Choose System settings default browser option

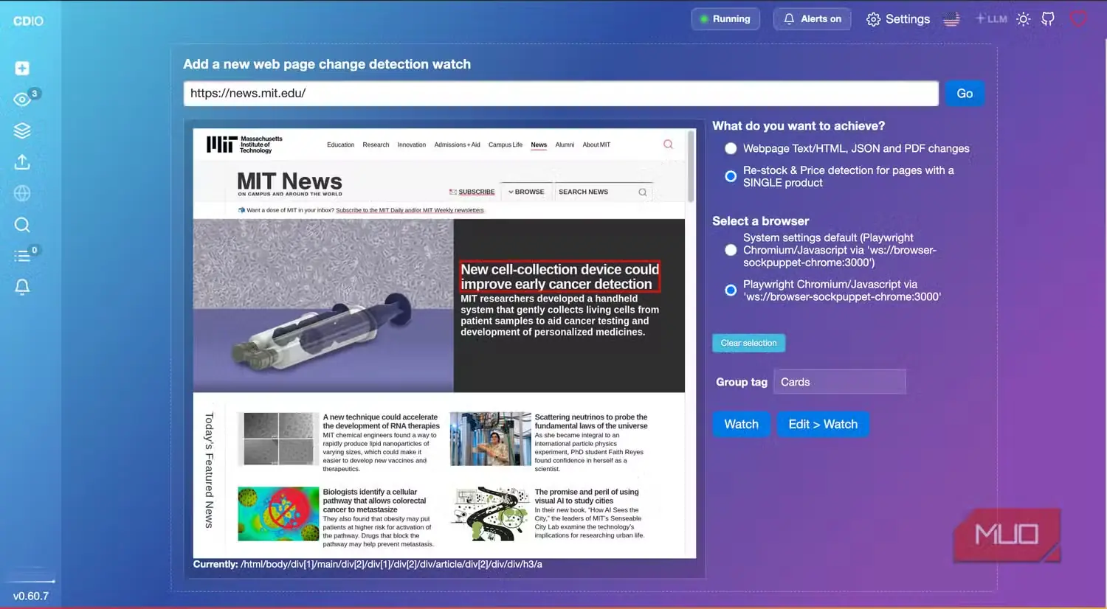point(731,250)
